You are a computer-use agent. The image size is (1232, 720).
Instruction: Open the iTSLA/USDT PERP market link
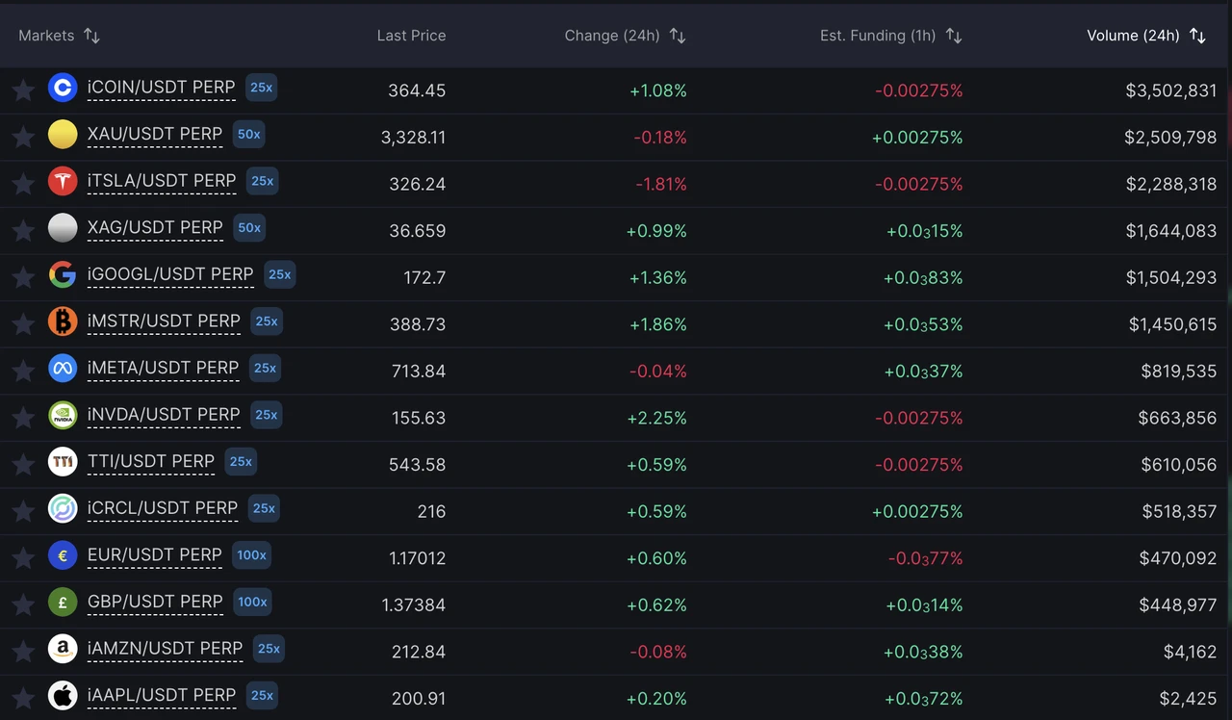pos(161,180)
